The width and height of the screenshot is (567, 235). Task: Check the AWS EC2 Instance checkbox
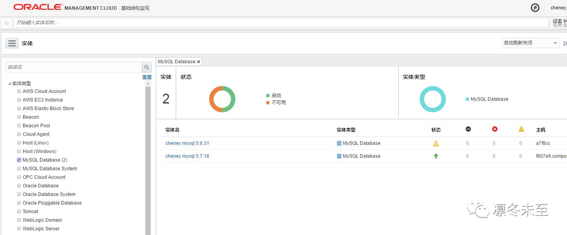tap(19, 100)
